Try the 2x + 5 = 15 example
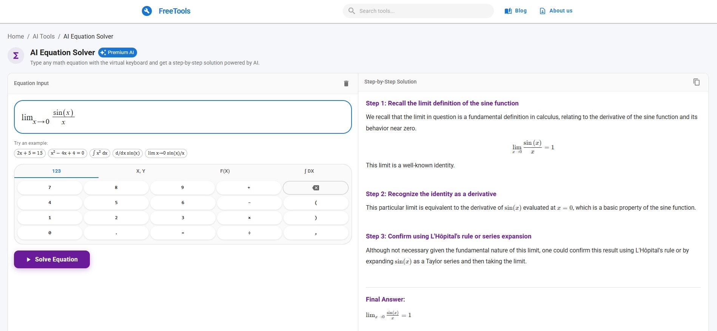This screenshot has height=331, width=717. coord(30,153)
